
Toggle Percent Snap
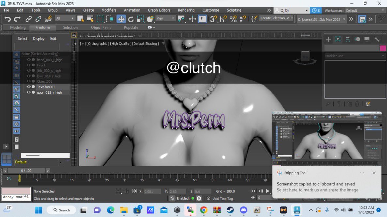point(233,19)
